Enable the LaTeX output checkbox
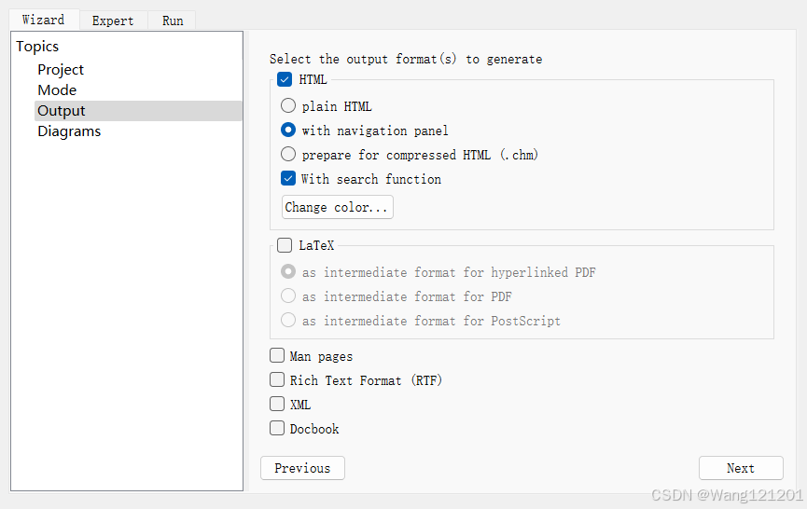 tap(285, 246)
